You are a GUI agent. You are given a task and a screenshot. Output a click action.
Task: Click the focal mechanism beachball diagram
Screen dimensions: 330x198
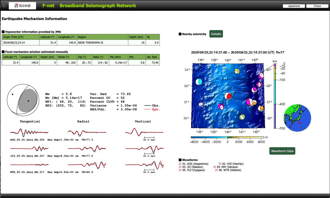tap(23, 100)
